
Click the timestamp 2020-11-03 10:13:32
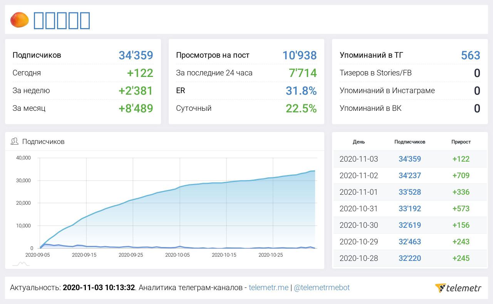pyautogui.click(x=99, y=287)
